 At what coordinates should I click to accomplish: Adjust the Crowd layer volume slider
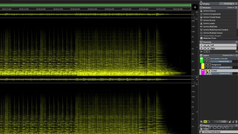(x=224, y=74)
